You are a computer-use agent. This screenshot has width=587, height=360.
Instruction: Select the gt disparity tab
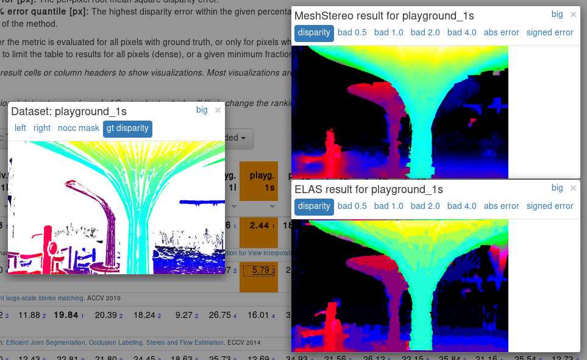click(127, 129)
